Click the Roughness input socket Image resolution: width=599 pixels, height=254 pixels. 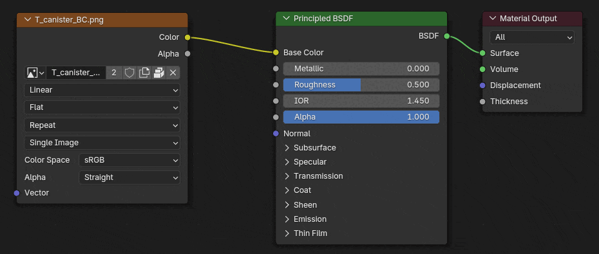click(276, 85)
